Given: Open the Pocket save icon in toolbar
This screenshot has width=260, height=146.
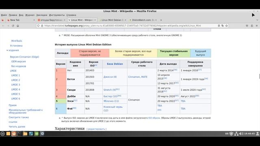Looking at the screenshot, I should [247, 26].
